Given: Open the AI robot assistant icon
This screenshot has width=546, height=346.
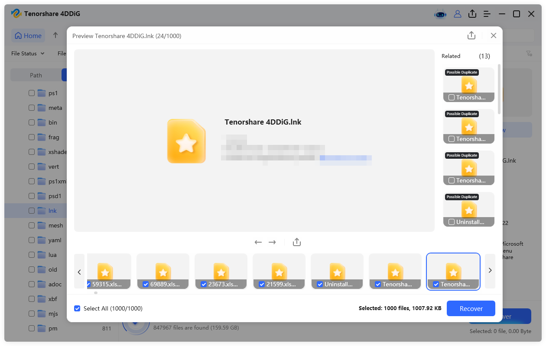Looking at the screenshot, I should coord(440,14).
